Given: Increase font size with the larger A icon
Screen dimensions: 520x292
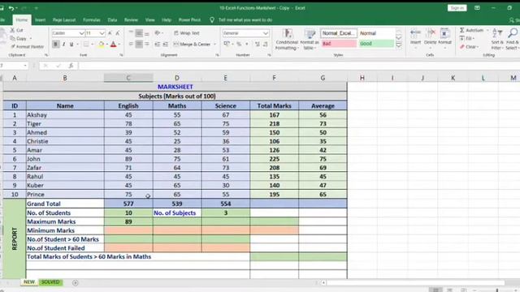Looking at the screenshot, I should tap(110, 33).
